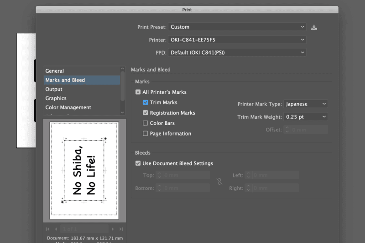
Task: Click the print preview thumbnail
Action: click(x=84, y=171)
